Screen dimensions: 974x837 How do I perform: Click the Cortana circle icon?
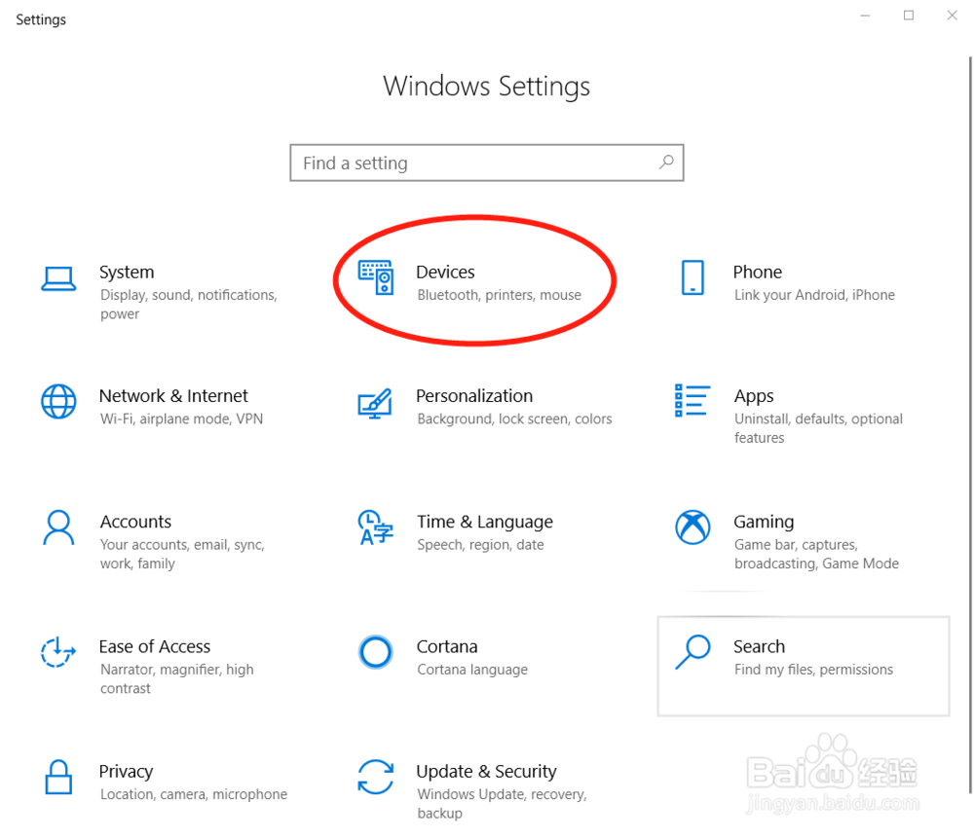coord(375,653)
